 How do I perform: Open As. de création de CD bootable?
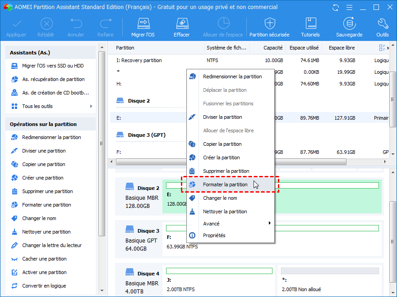[x=55, y=93]
